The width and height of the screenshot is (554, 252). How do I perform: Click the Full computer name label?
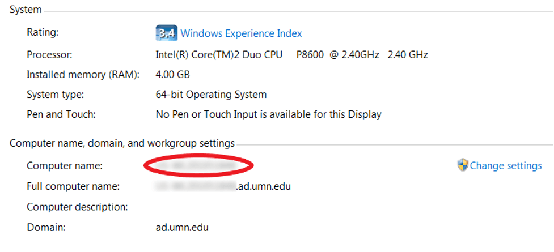pos(73,186)
